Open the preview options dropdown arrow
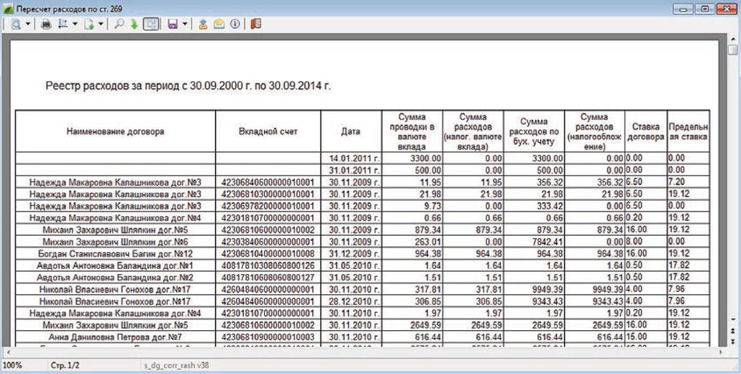This screenshot has width=741, height=374. pos(27,24)
